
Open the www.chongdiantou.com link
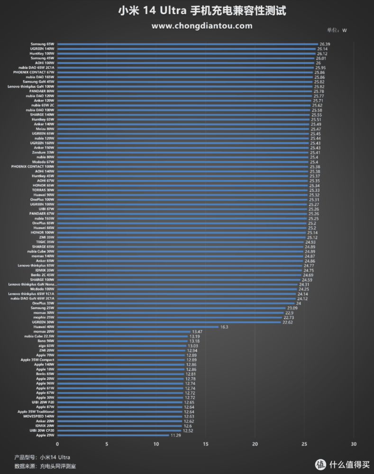click(202, 26)
